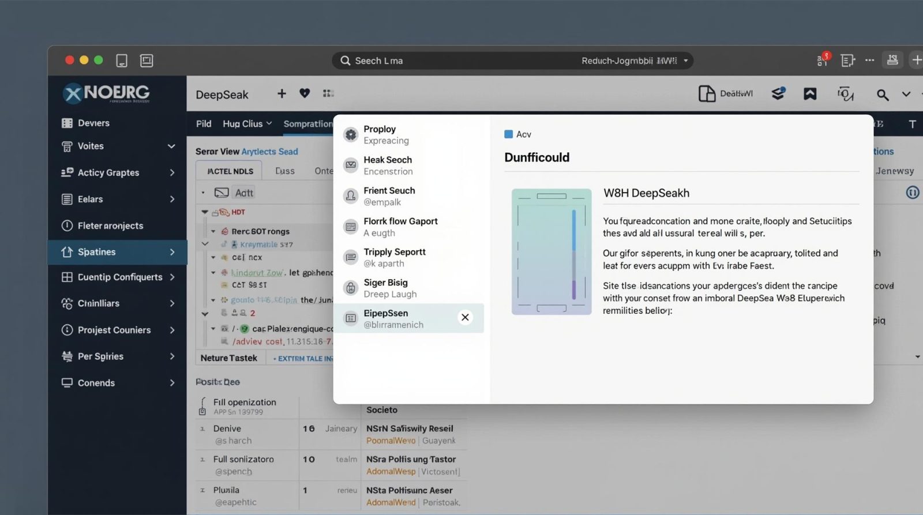This screenshot has height=515, width=923.
Task: Open the Arytlects Sead link
Action: tap(269, 152)
